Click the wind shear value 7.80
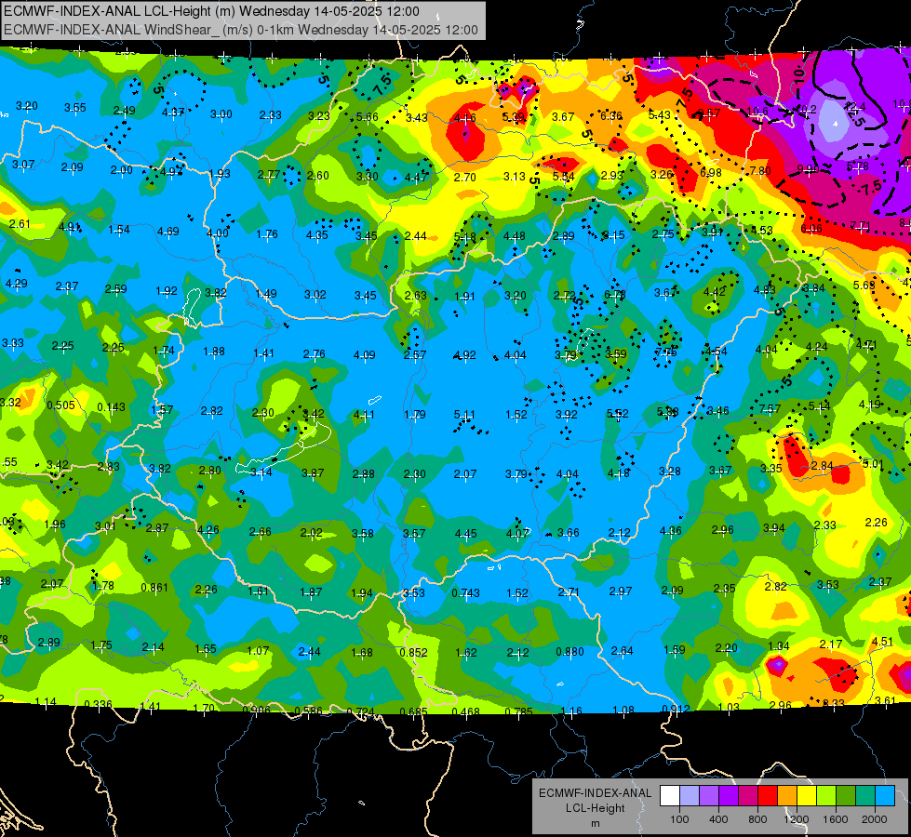The width and height of the screenshot is (911, 837). click(x=760, y=171)
